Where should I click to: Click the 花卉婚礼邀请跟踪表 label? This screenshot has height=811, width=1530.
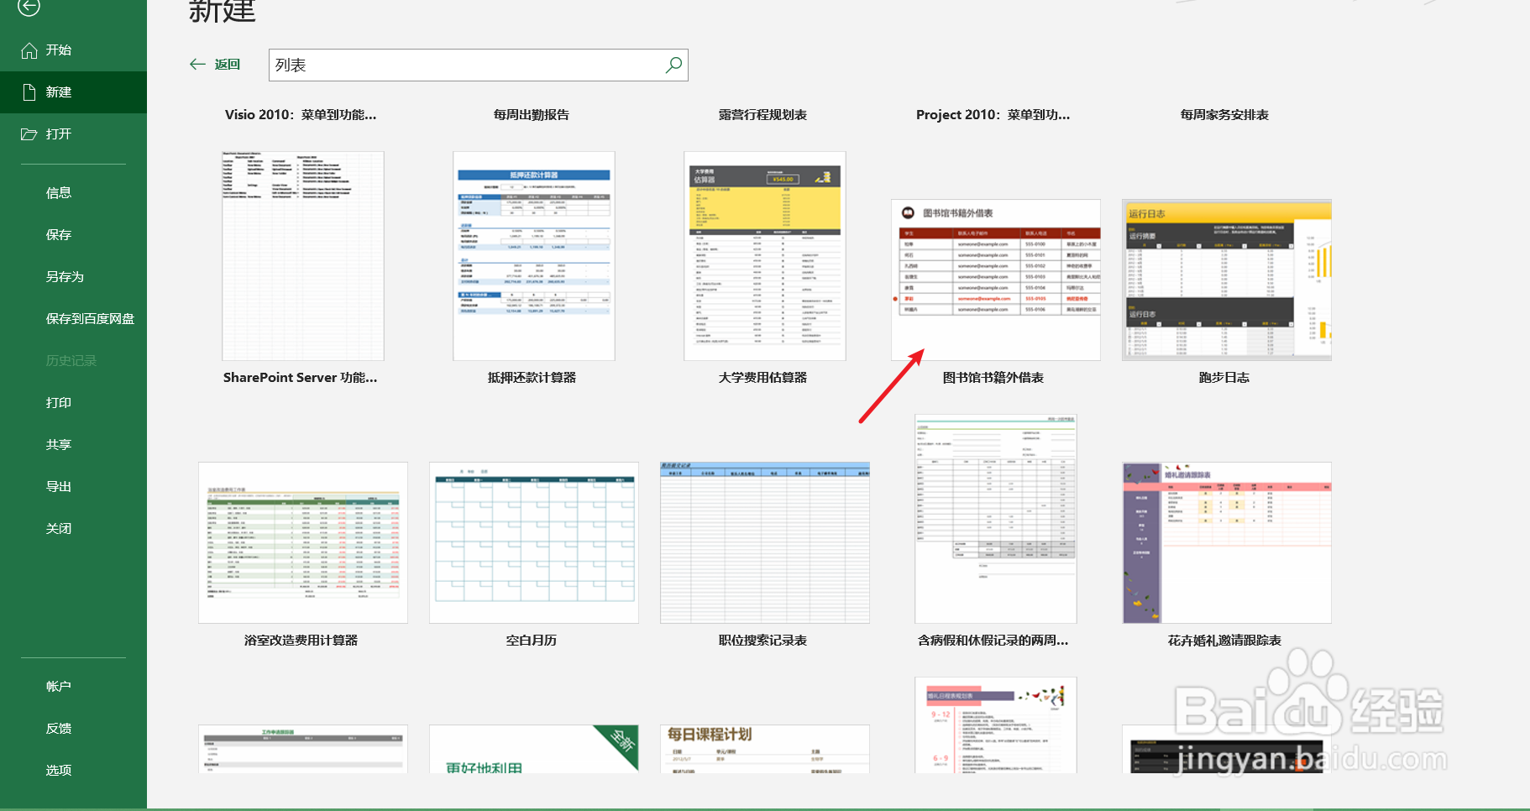(1224, 641)
